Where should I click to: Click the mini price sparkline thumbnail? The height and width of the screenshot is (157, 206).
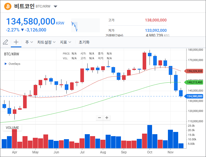click(85, 25)
